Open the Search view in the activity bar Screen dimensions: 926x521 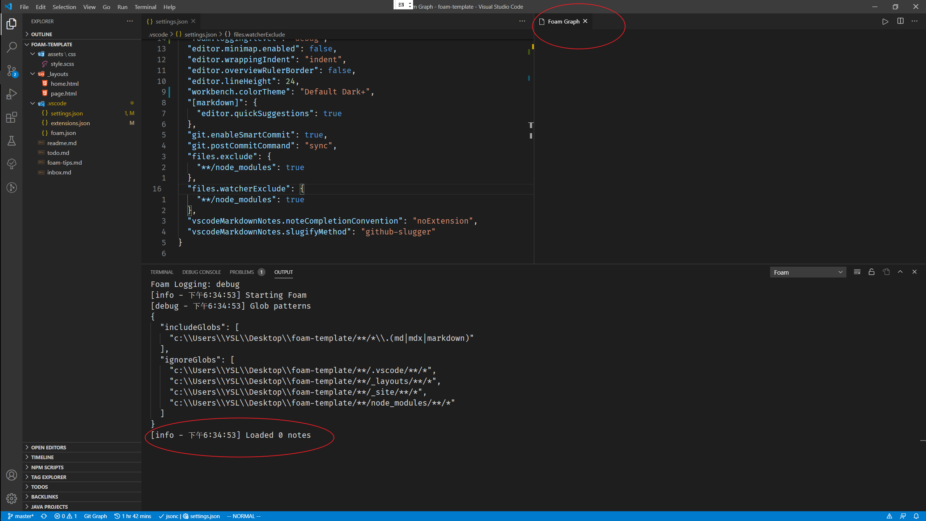click(x=12, y=47)
